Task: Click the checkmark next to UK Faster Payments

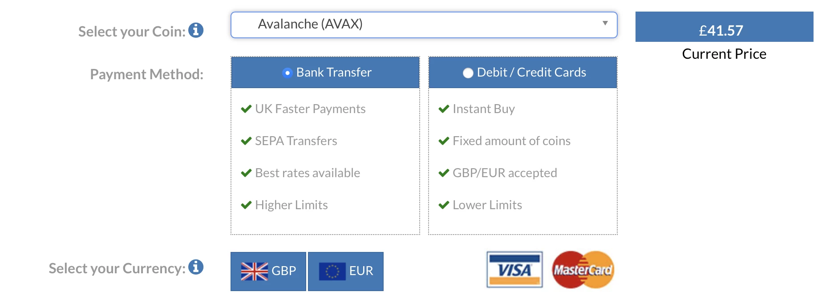Action: (x=246, y=109)
